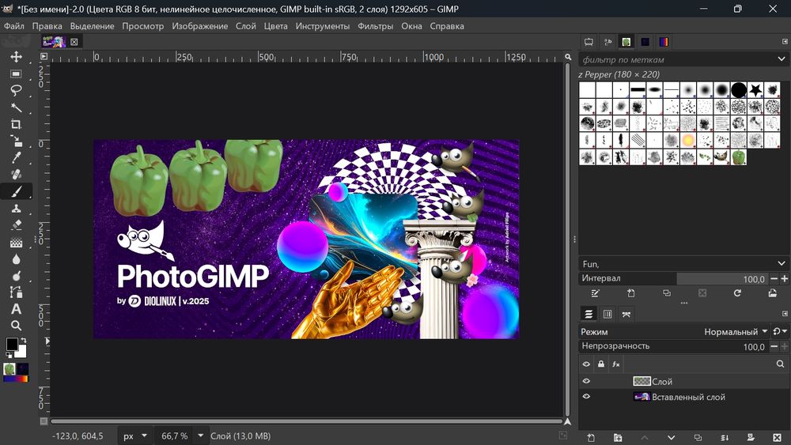Screen dimensions: 791x445
Task: Open the zoom level 66,7 % dropdown
Action: (x=201, y=436)
